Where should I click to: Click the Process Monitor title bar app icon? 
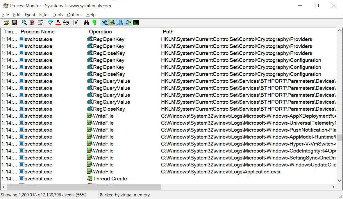pos(6,6)
